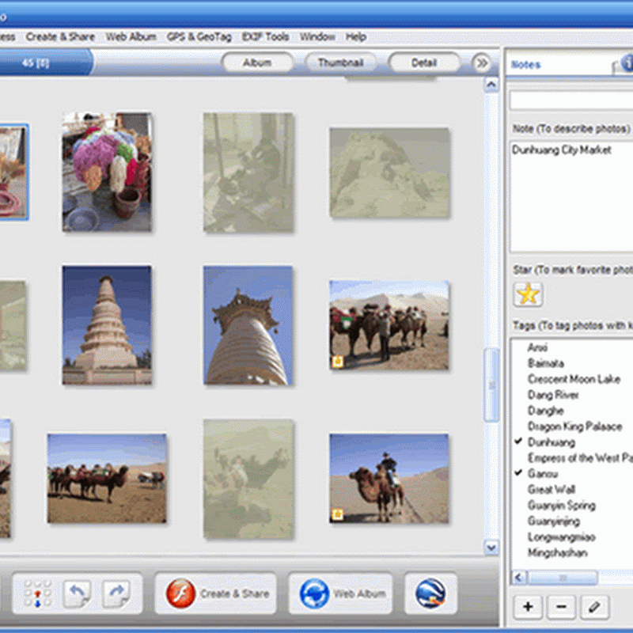Click the minus remove tag button
The width and height of the screenshot is (633, 633).
click(x=561, y=607)
